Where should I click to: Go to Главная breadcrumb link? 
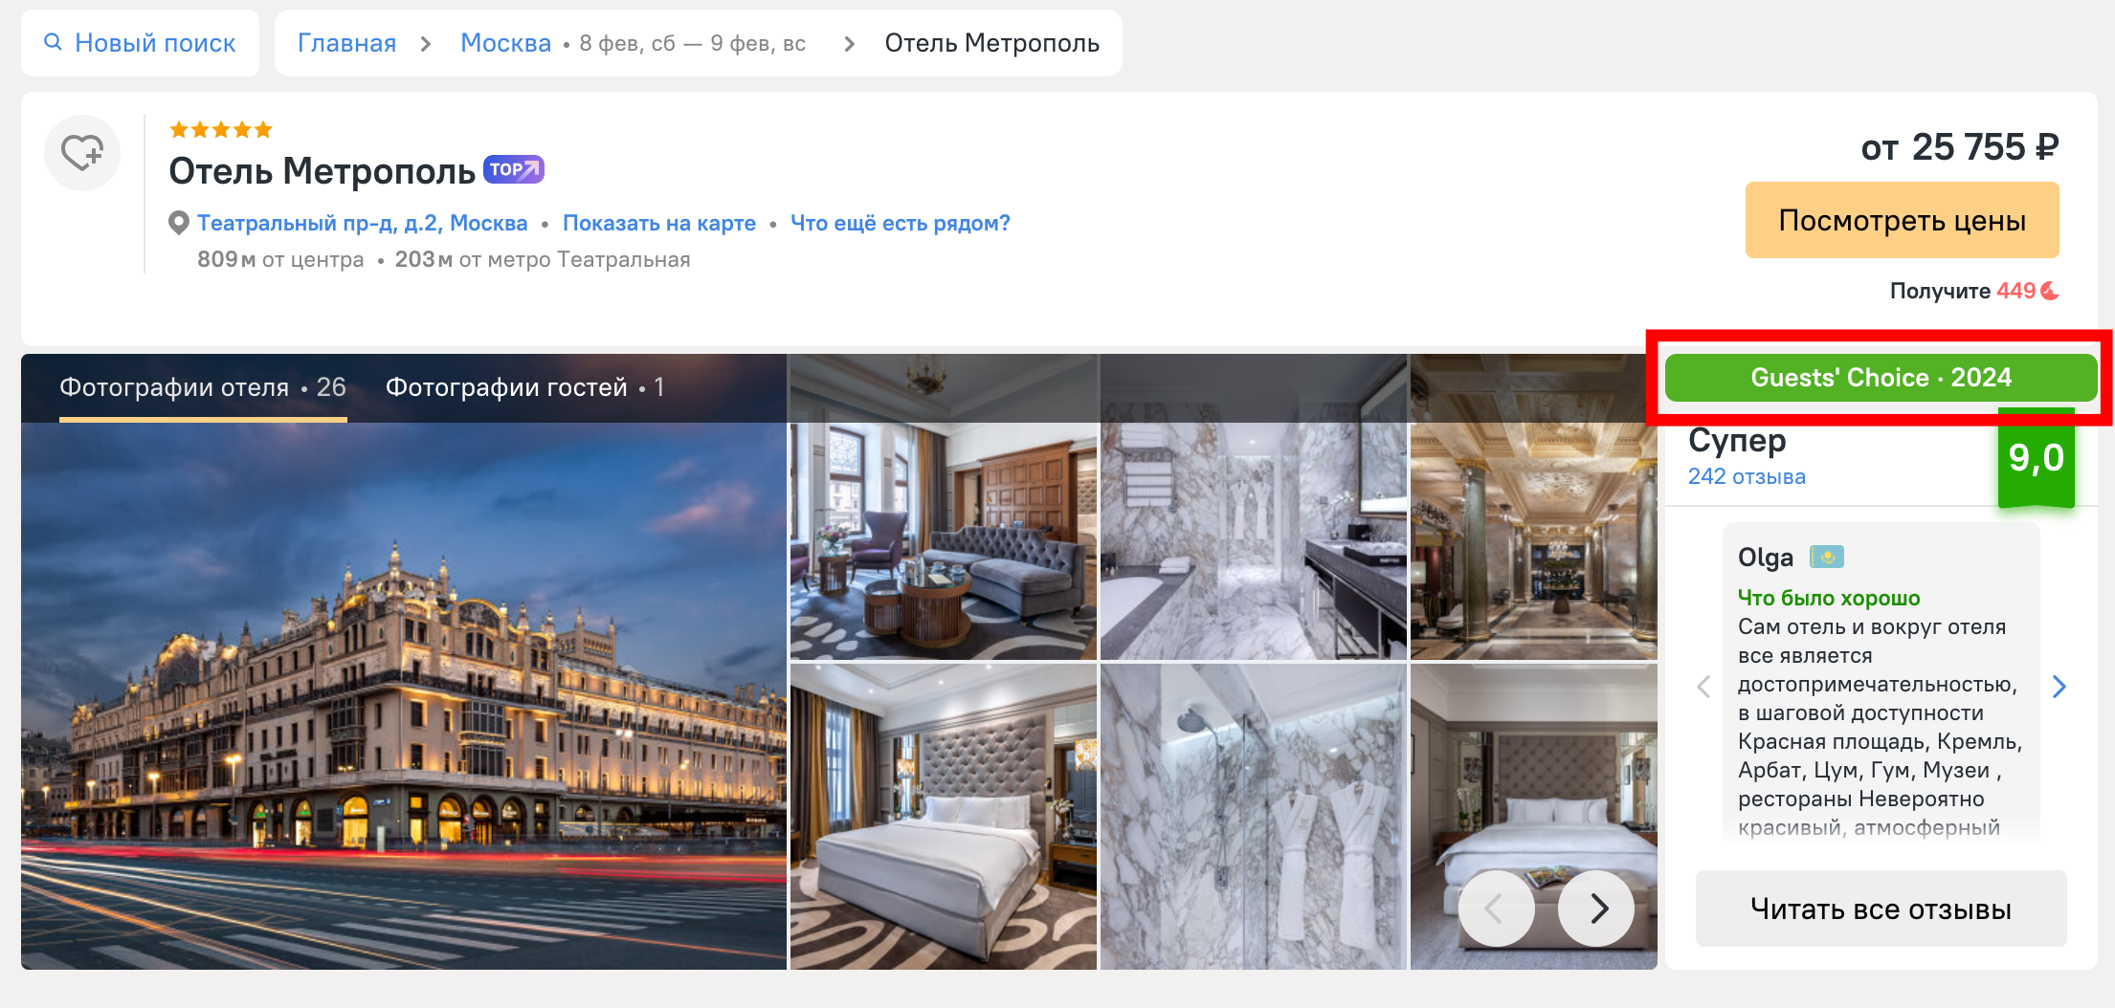click(346, 43)
